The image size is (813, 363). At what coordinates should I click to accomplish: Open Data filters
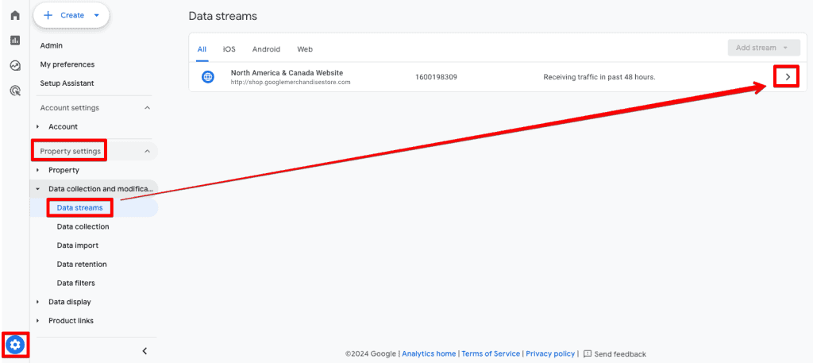(75, 283)
